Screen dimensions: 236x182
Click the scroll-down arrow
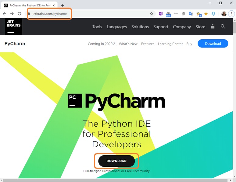pos(234,176)
